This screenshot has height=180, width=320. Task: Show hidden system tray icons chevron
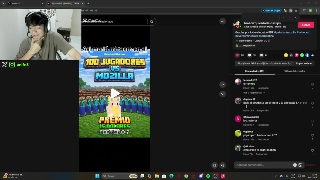[x=276, y=176]
